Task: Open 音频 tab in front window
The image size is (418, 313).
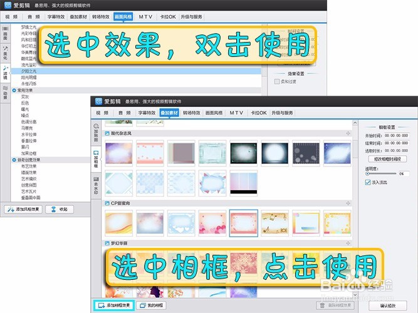Action: coord(125,113)
